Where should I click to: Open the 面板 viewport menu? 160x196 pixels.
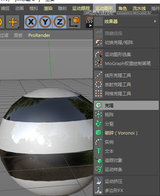pos(18,35)
